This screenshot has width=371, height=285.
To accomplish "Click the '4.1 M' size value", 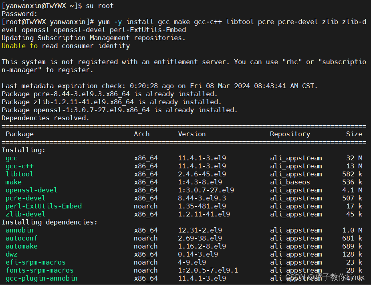I will coord(352,190).
